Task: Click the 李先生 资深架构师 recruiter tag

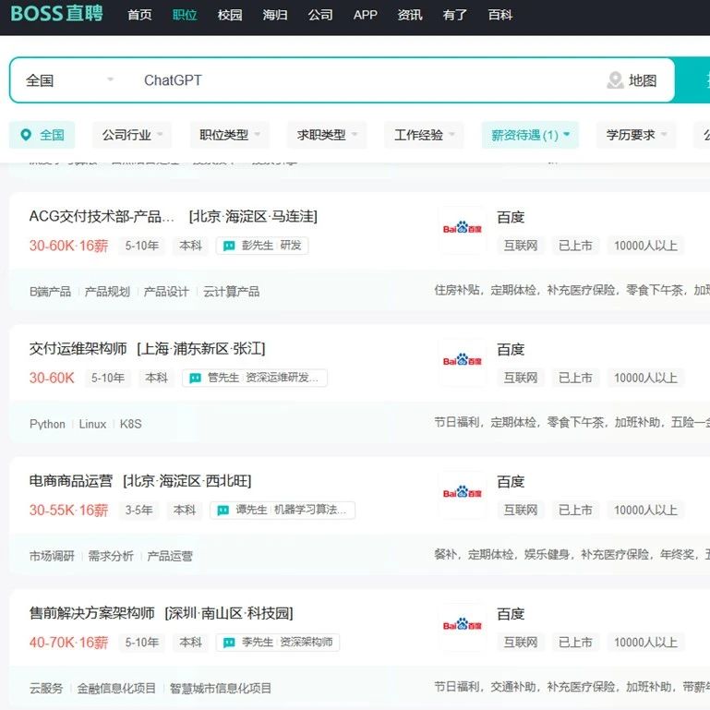Action: tap(278, 642)
